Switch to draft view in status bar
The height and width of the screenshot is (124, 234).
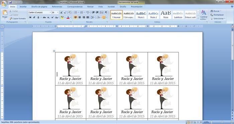pos(201,122)
